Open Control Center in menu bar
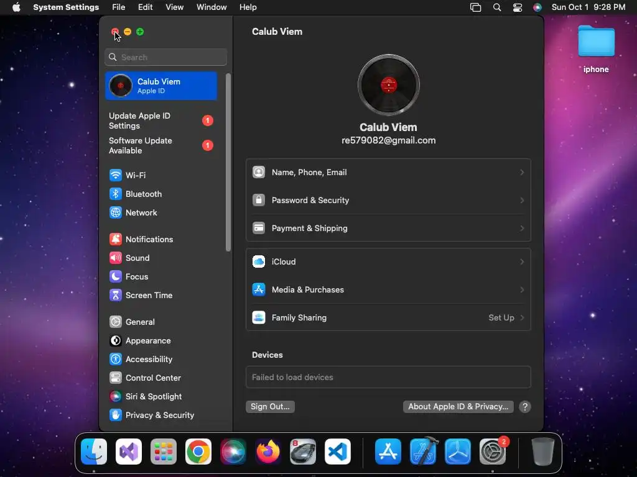The width and height of the screenshot is (637, 477). (x=518, y=7)
